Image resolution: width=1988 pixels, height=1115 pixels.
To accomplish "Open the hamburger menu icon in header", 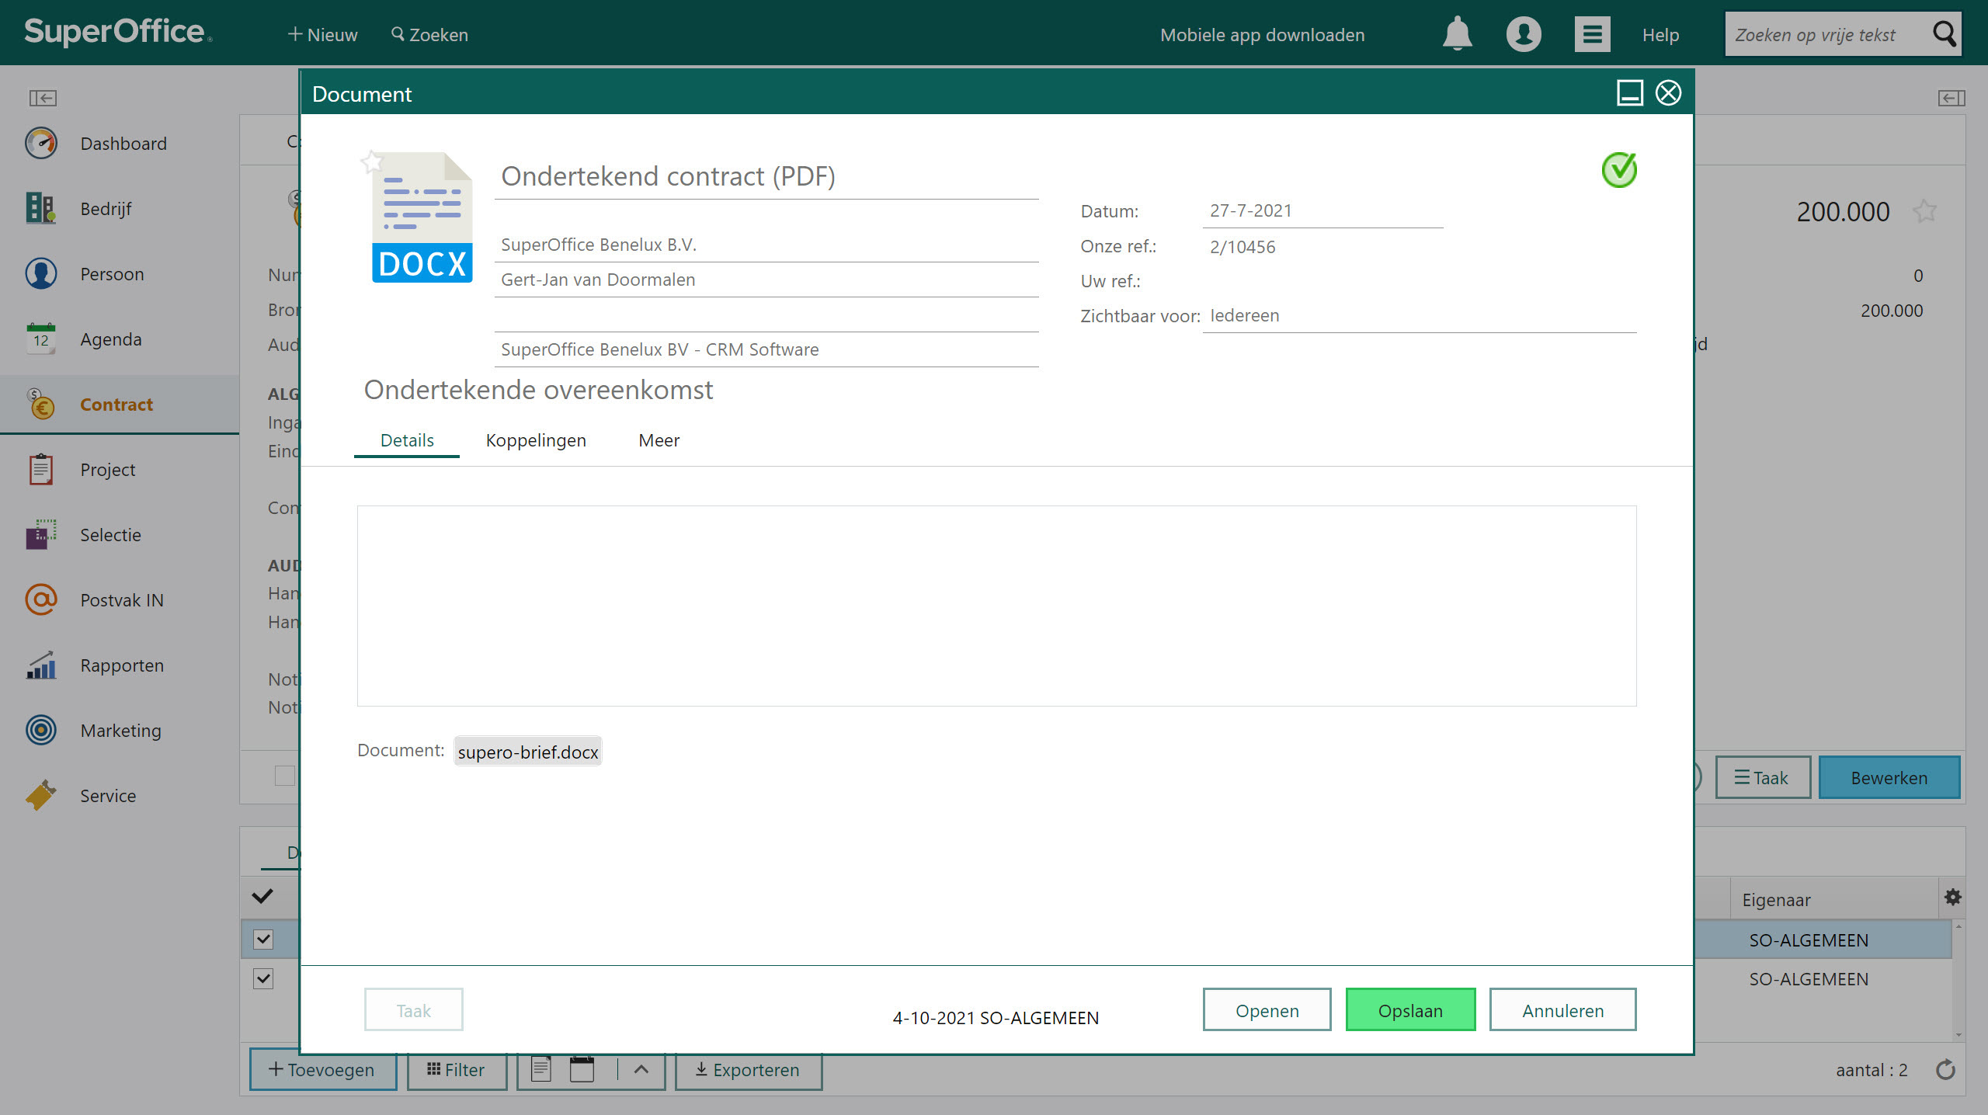I will coord(1592,34).
